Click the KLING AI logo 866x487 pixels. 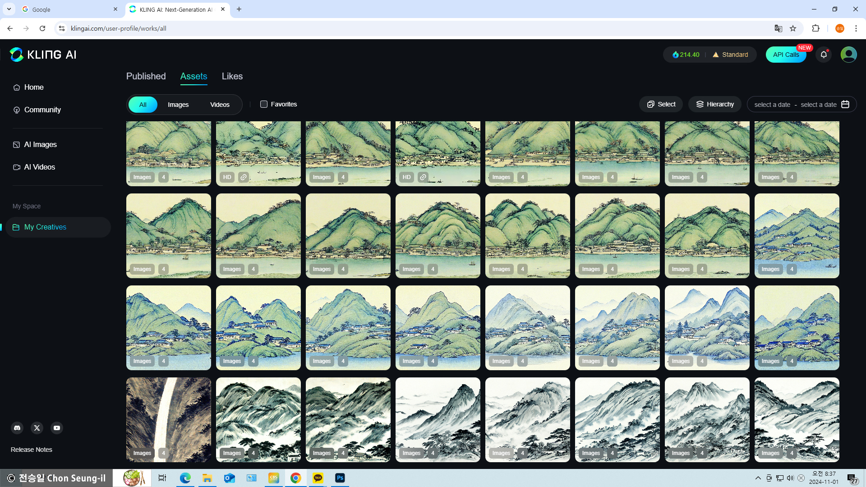(x=43, y=55)
